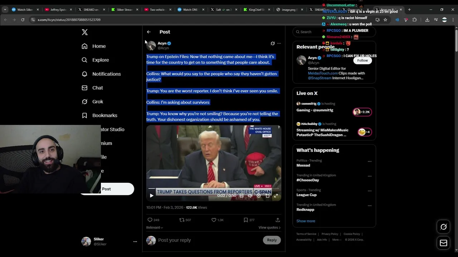458x257 pixels.
Task: Open View quotes link
Action: 269,227
